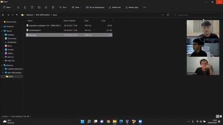Image resolution: width=223 pixels, height=125 pixels.
Task: Open recent locations dropdown
Action: [13, 15]
